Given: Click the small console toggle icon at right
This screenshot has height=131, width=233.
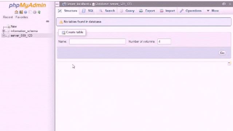Looking at the screenshot, I should tap(229, 63).
